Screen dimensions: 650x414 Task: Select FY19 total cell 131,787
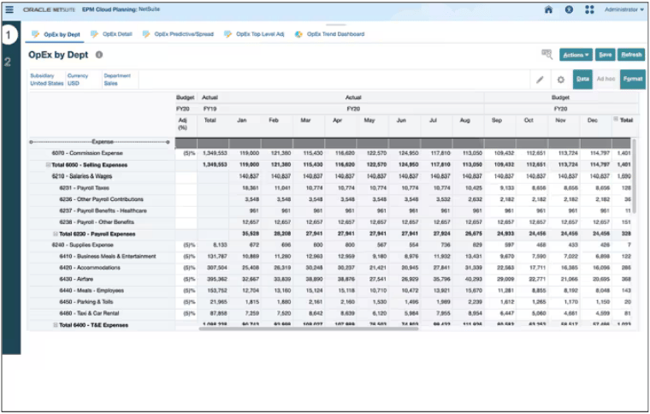click(213, 257)
